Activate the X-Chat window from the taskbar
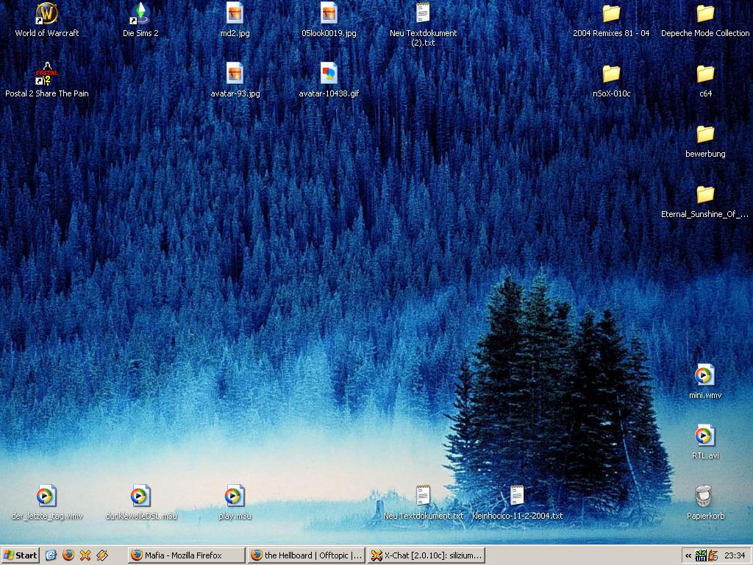 [427, 555]
